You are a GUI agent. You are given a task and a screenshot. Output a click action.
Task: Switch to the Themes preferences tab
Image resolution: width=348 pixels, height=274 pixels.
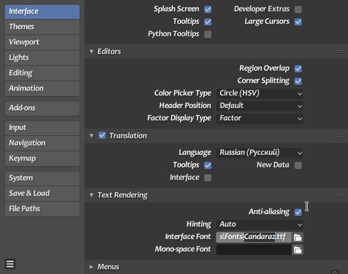tap(42, 27)
